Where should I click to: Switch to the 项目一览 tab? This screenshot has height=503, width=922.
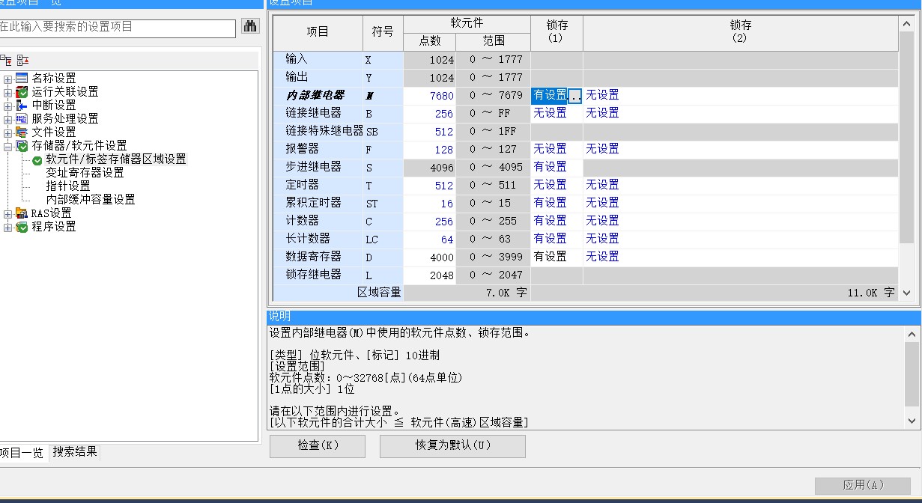pyautogui.click(x=22, y=453)
